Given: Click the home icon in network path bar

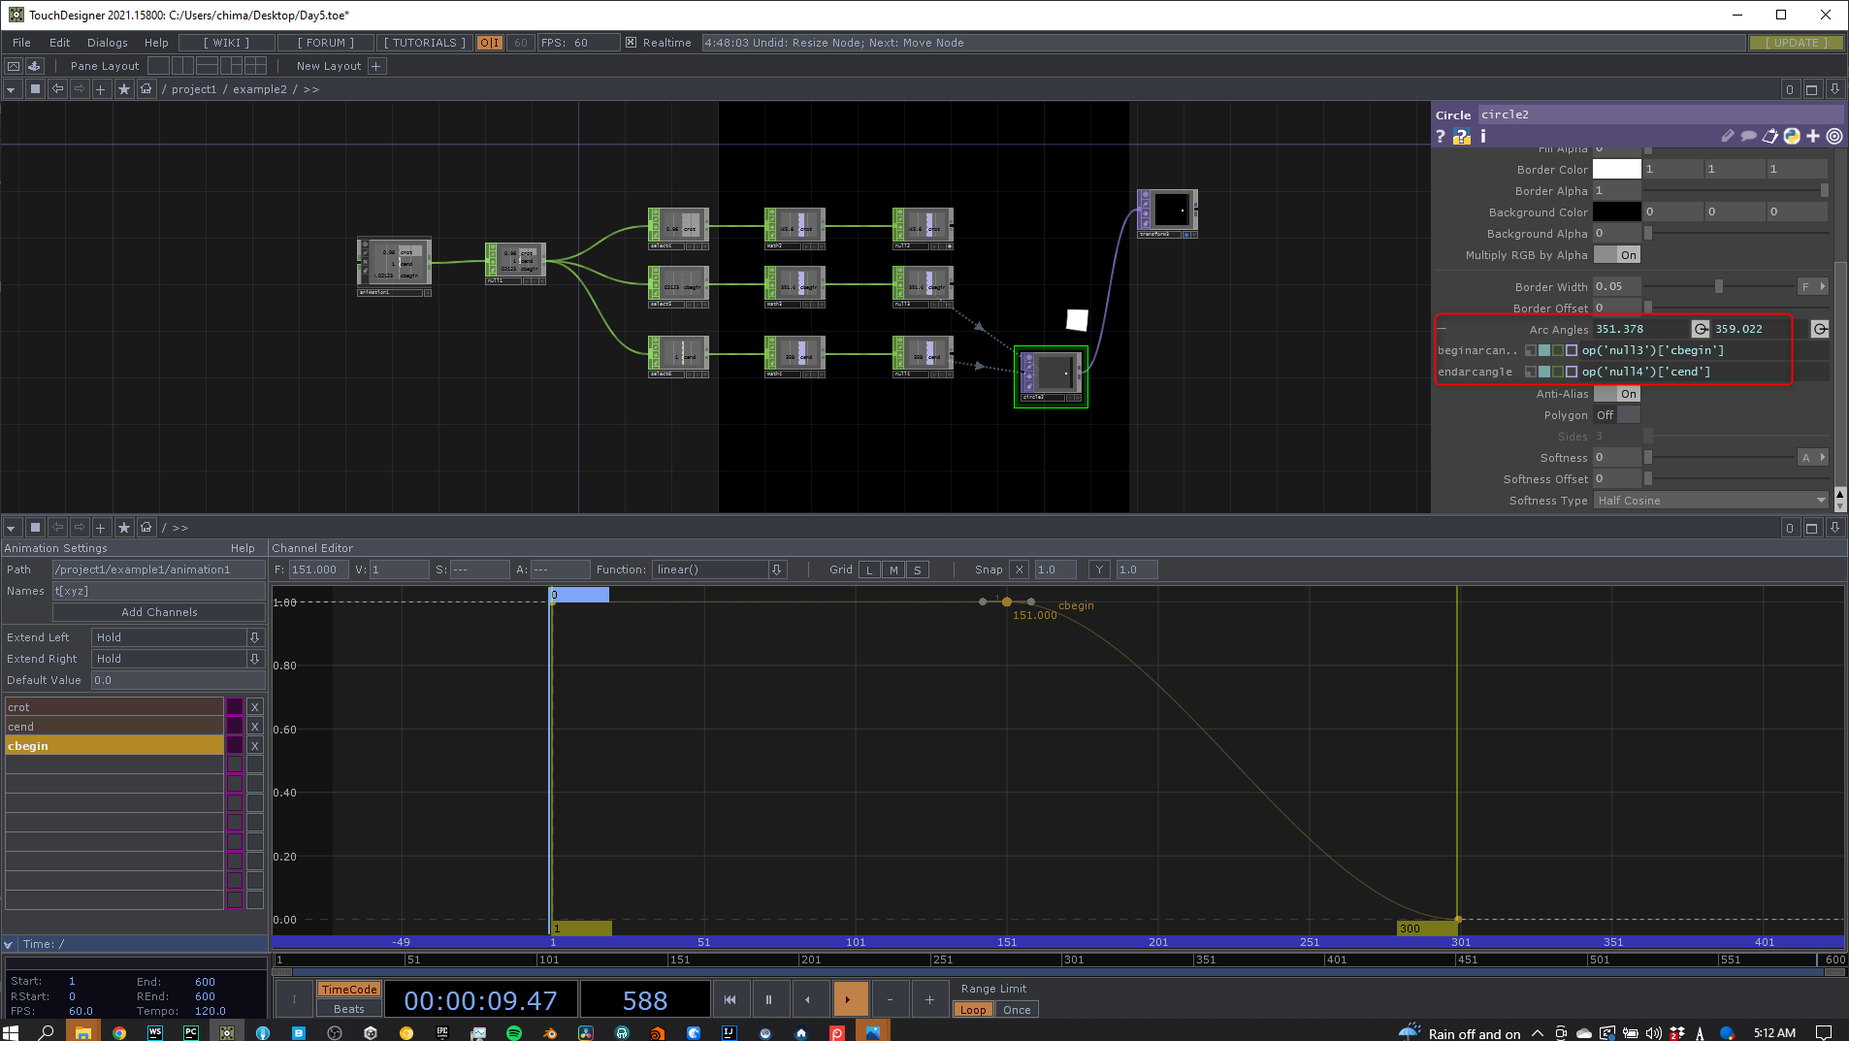Looking at the screenshot, I should 146,89.
